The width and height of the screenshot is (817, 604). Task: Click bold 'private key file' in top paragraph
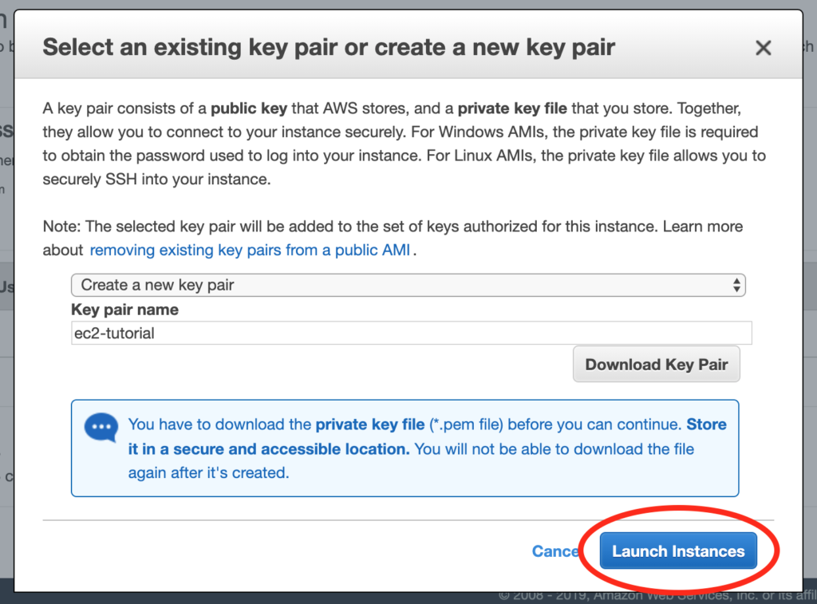pos(512,109)
